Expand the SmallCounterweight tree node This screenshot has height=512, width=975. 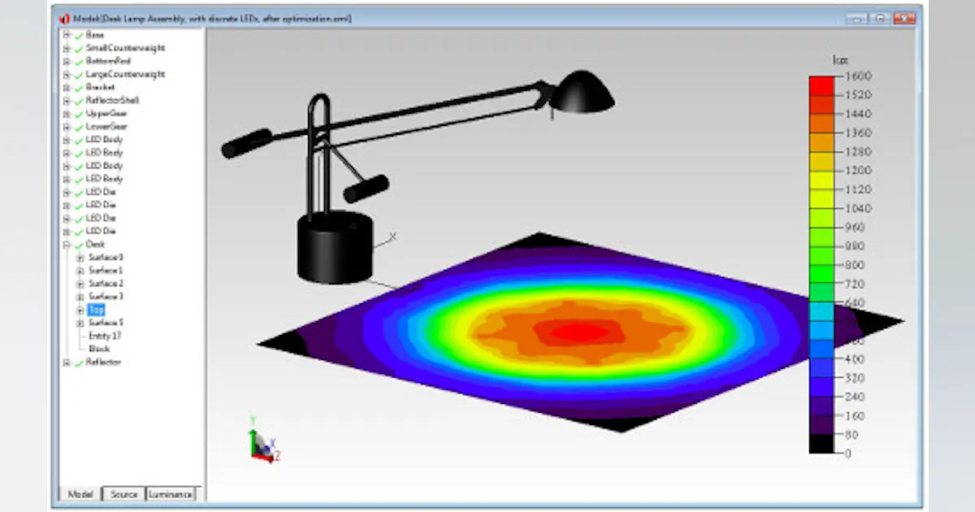point(67,48)
